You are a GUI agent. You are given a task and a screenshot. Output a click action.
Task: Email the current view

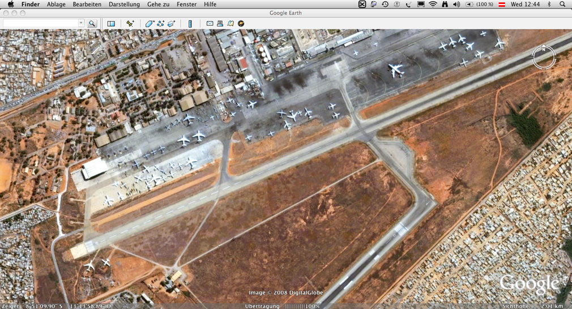pos(210,24)
